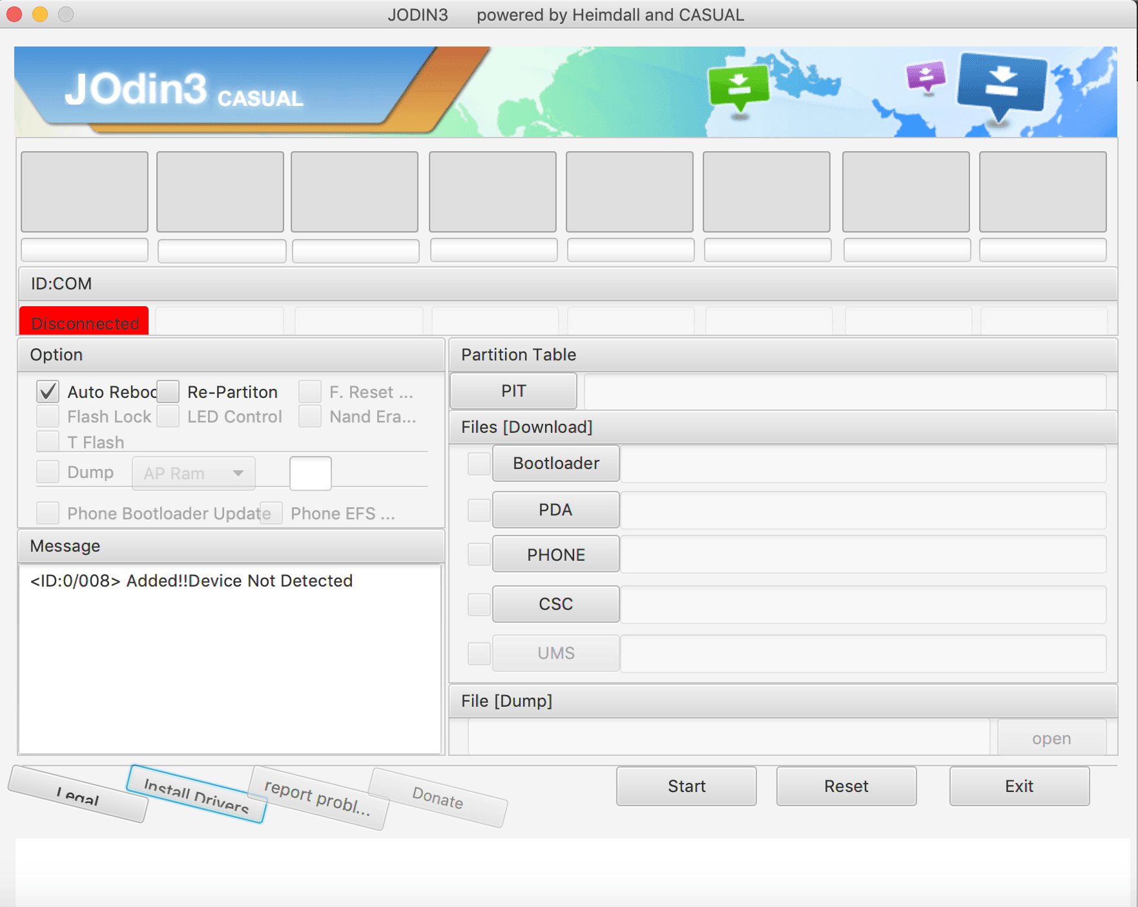Check the Flash Lock option
Image resolution: width=1138 pixels, height=907 pixels.
point(48,416)
